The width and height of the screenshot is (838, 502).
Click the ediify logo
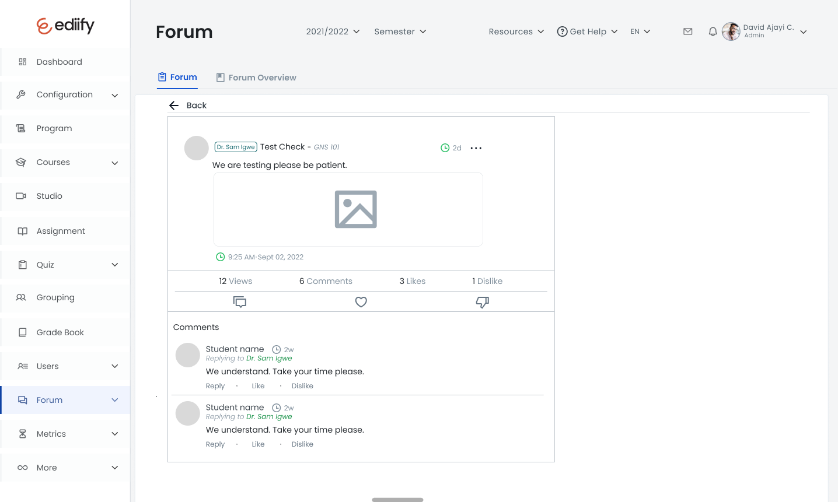pos(65,25)
